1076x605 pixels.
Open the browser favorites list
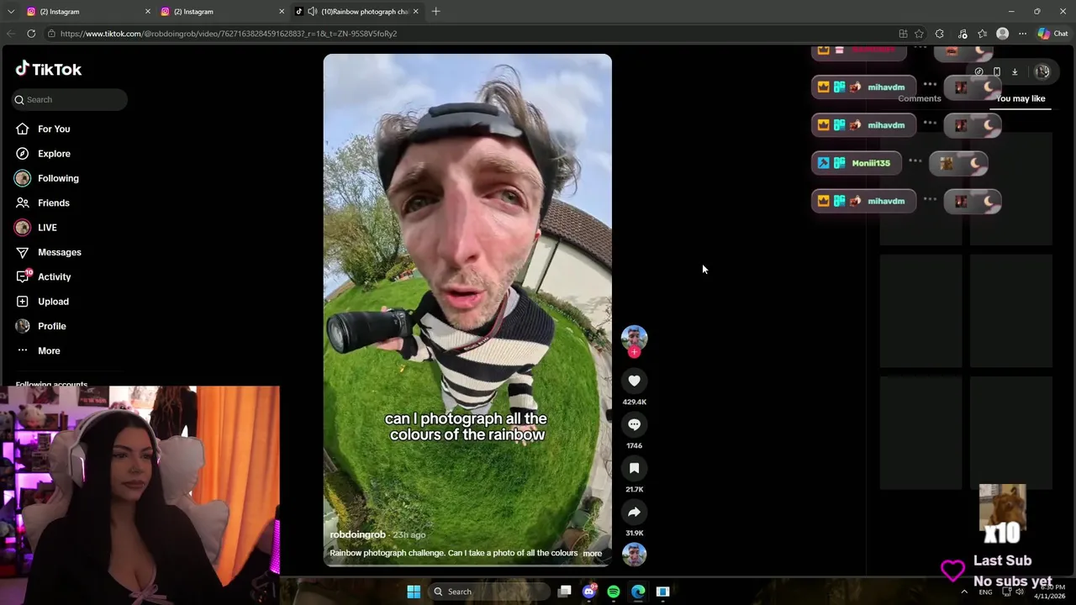pos(982,34)
